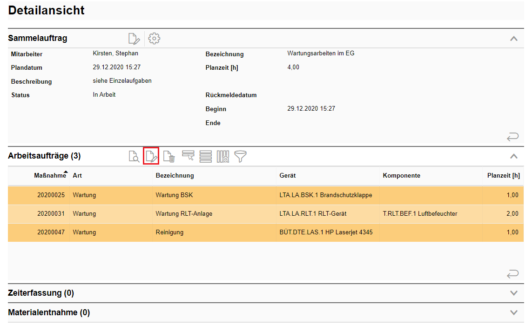Click the return arrow in Sammelauftrag panel
Image resolution: width=532 pixels, height=325 pixels.
pyautogui.click(x=512, y=137)
